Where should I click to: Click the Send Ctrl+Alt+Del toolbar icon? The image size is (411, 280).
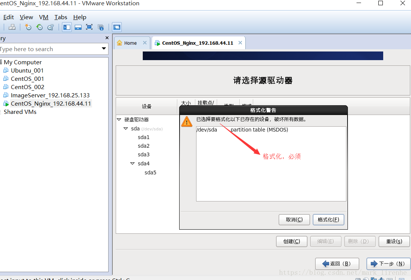coord(12,27)
